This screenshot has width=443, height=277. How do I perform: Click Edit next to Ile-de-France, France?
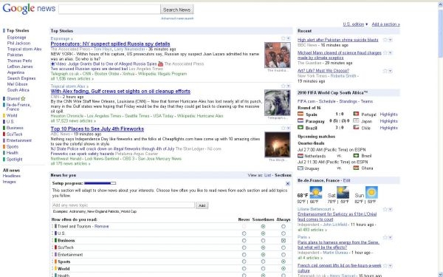347,180
